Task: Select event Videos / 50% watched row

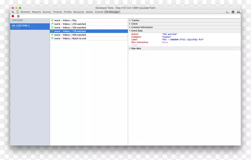Action: click(89, 28)
